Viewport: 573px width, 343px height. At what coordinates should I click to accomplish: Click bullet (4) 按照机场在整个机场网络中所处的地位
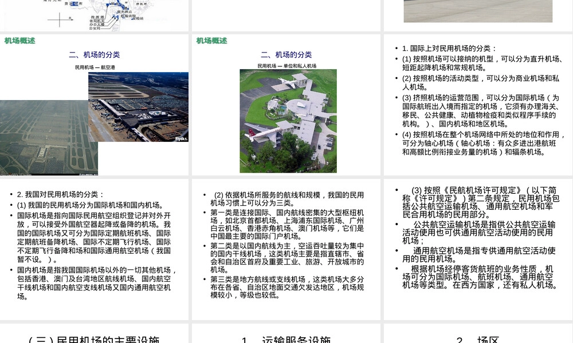point(484,143)
